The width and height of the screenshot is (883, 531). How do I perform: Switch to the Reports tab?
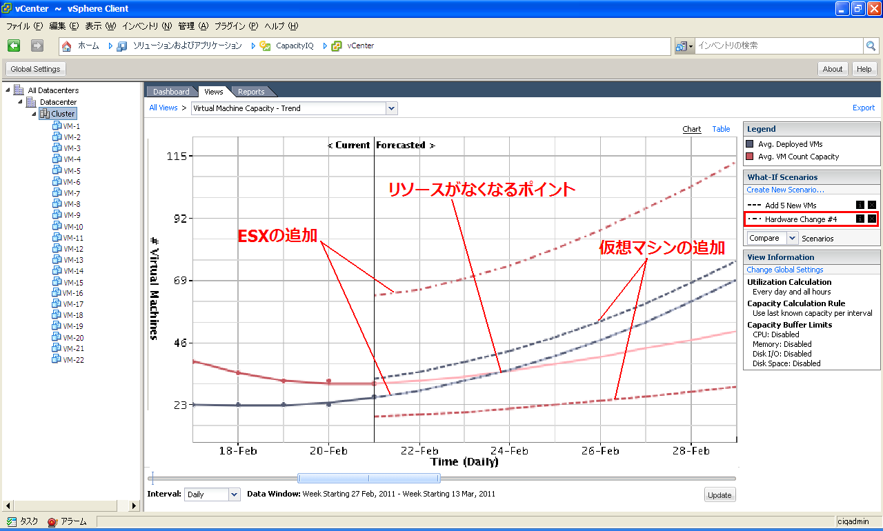click(251, 92)
